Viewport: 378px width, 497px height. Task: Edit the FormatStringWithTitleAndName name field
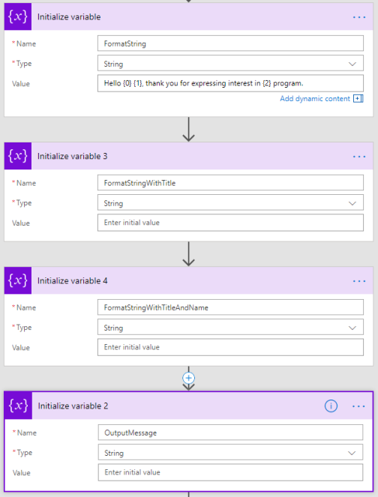[230, 307]
